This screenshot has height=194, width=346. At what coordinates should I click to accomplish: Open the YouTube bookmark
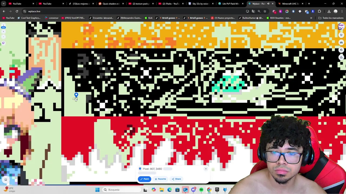pos(8,18)
